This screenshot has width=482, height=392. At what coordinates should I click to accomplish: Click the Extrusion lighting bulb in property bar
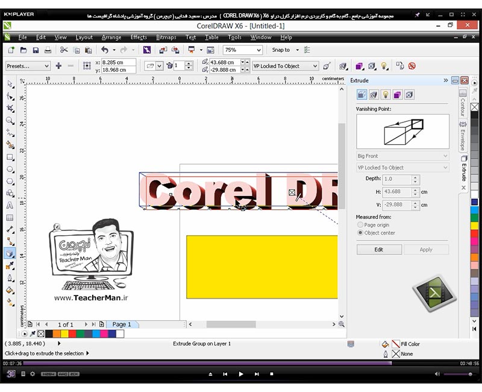(384, 66)
